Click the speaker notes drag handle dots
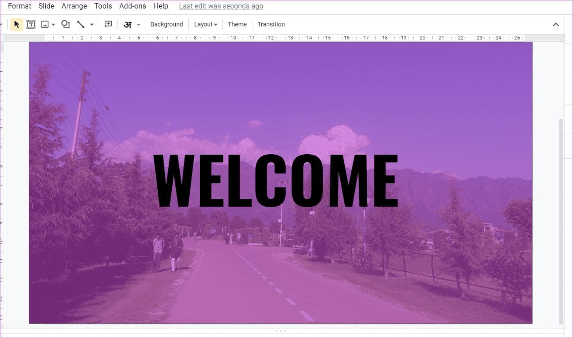Screen dimensions: 573x338 [x=281, y=331]
